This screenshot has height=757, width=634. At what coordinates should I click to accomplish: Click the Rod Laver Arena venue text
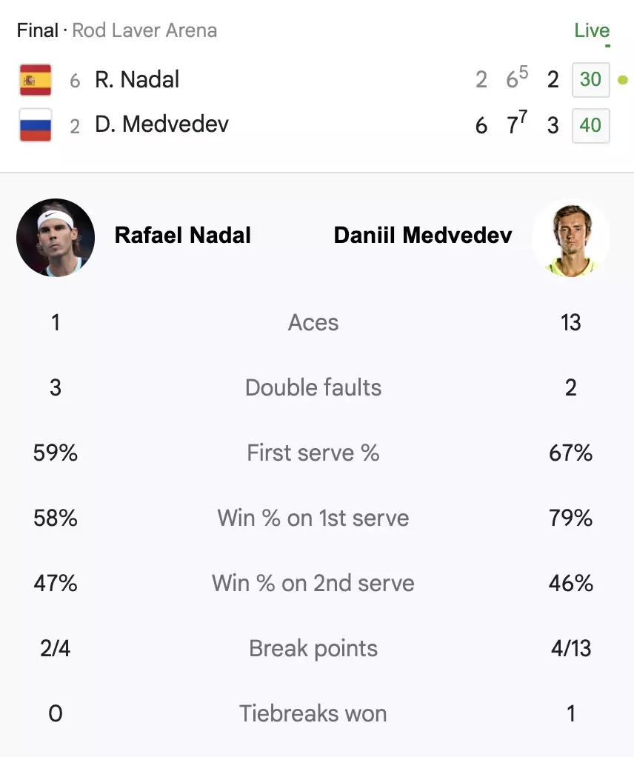pyautogui.click(x=144, y=31)
